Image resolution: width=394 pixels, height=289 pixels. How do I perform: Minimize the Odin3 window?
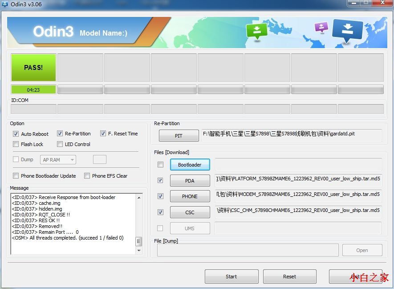coord(354,3)
